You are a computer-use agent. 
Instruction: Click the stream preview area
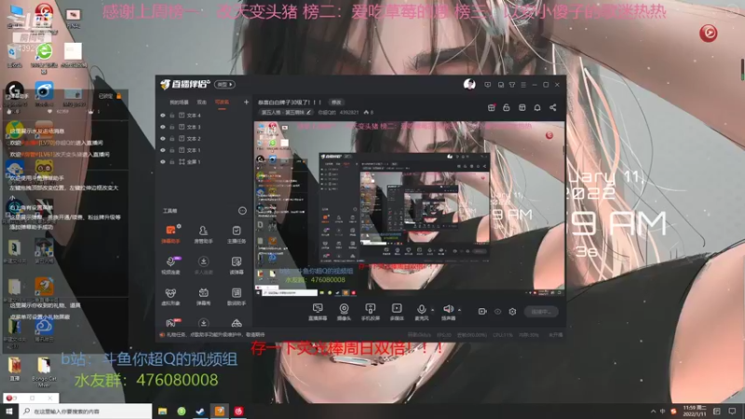tap(409, 209)
